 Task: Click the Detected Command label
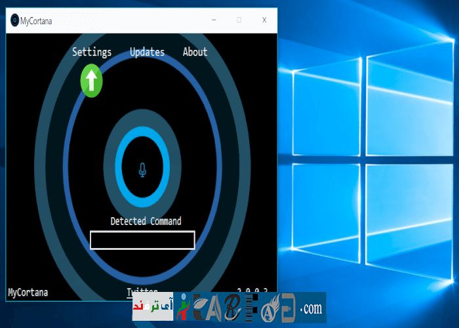pyautogui.click(x=146, y=221)
